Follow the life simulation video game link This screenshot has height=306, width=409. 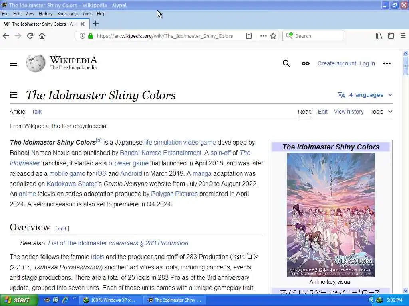[180, 142]
